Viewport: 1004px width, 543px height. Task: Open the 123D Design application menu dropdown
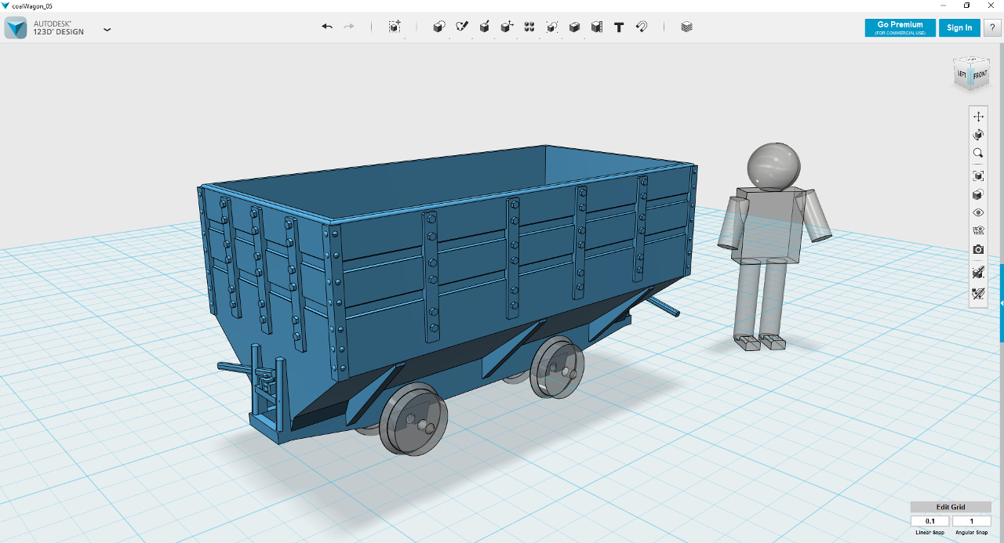[107, 29]
